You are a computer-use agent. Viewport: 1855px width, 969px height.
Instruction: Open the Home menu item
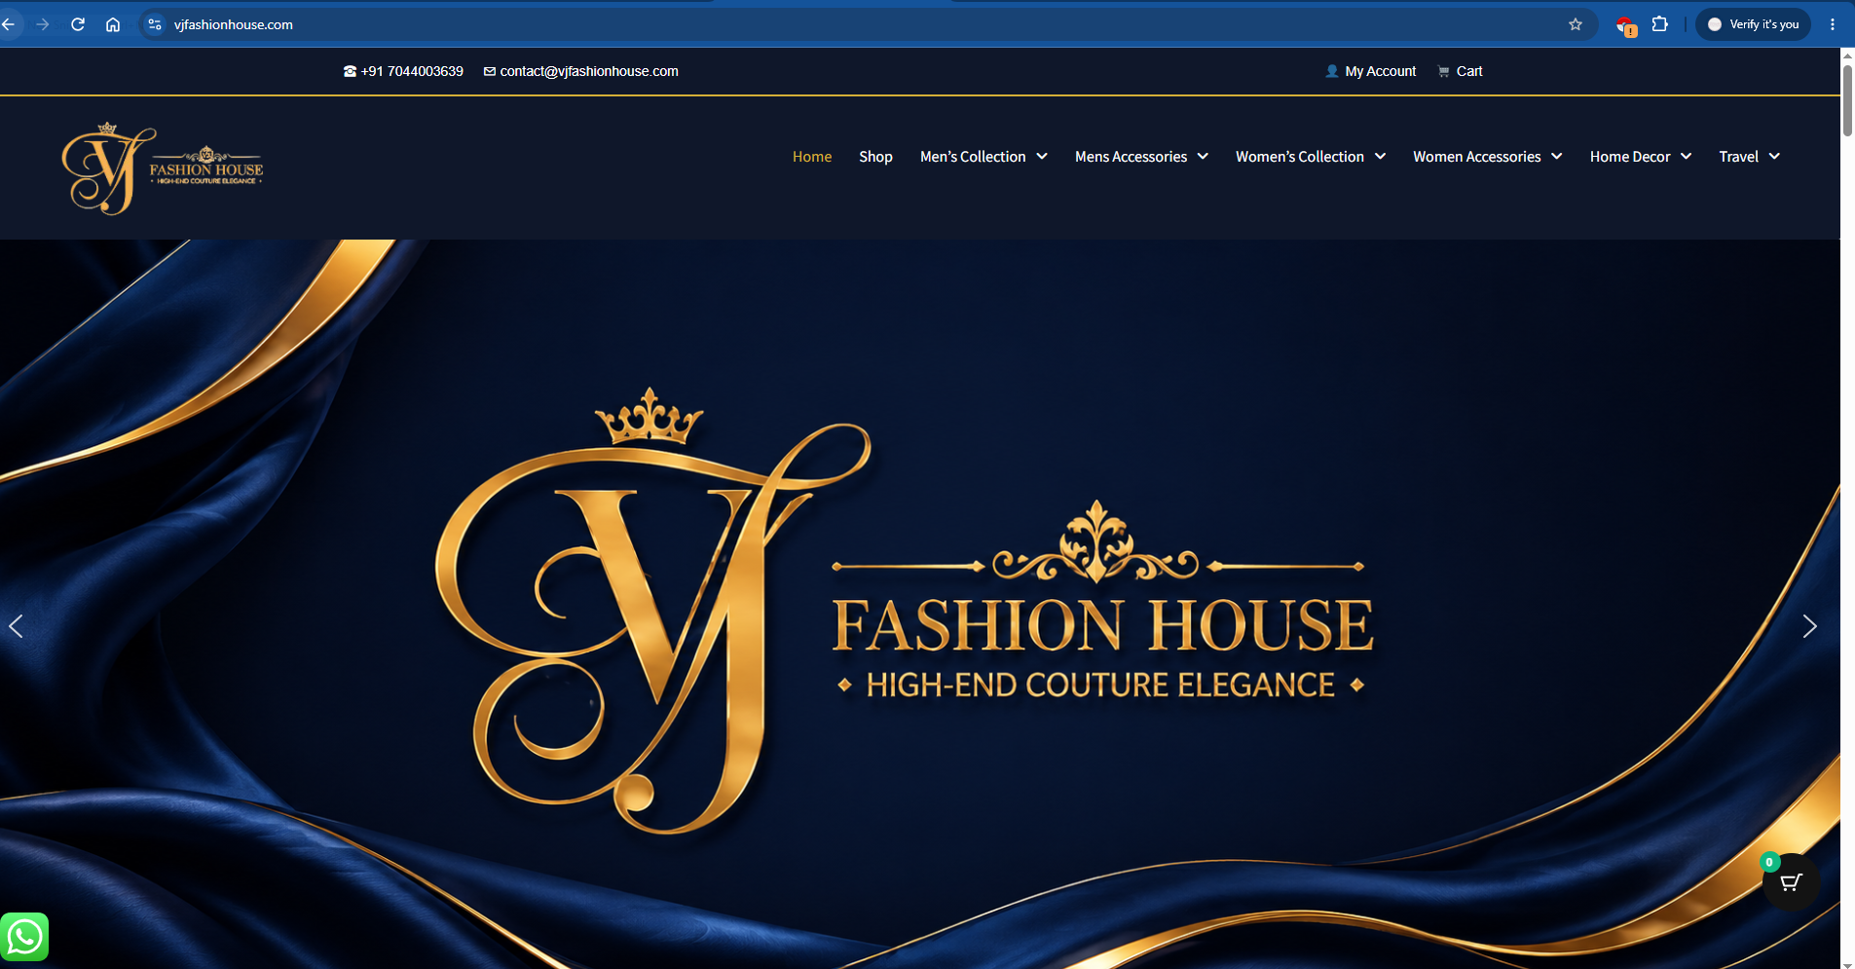(x=812, y=157)
